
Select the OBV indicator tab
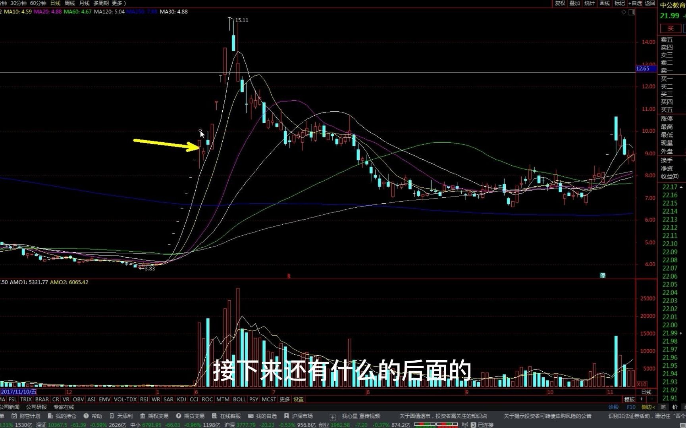pos(78,399)
